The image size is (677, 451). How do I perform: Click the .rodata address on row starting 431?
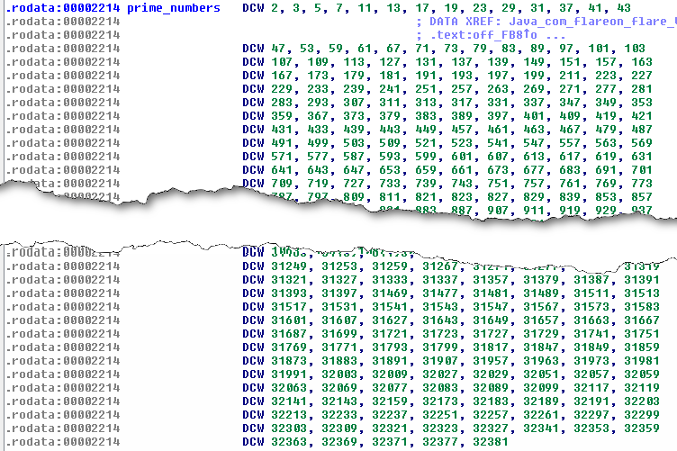pyautogui.click(x=62, y=129)
